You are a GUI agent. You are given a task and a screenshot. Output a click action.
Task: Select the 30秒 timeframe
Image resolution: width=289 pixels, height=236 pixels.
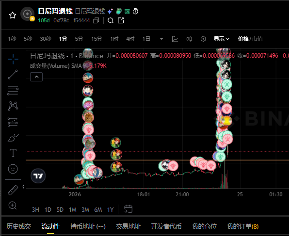click(x=46, y=39)
